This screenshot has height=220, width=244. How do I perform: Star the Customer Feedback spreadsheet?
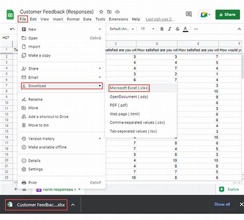pos(101,12)
